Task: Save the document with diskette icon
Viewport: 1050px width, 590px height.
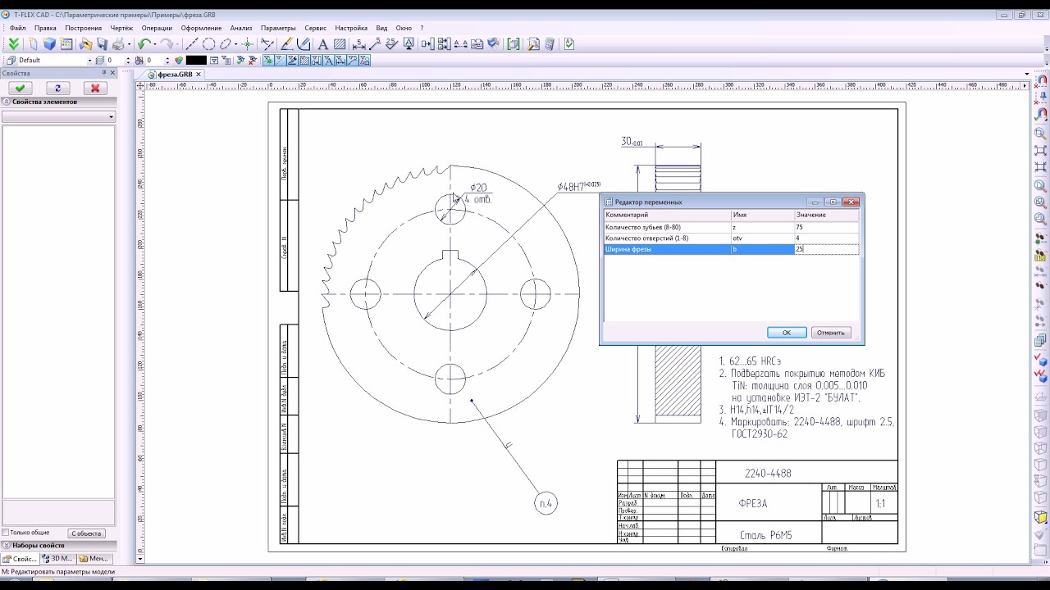Action: [x=102, y=43]
